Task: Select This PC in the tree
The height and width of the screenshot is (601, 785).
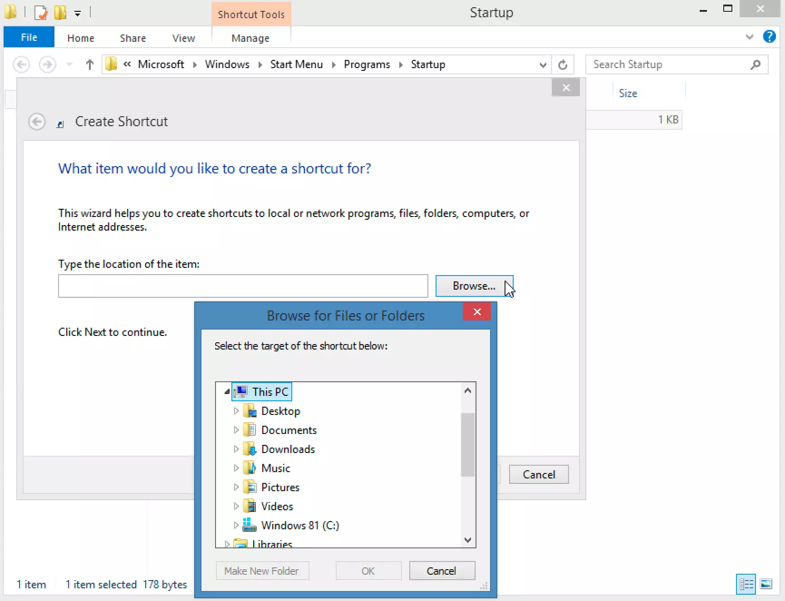Action: coord(261,392)
